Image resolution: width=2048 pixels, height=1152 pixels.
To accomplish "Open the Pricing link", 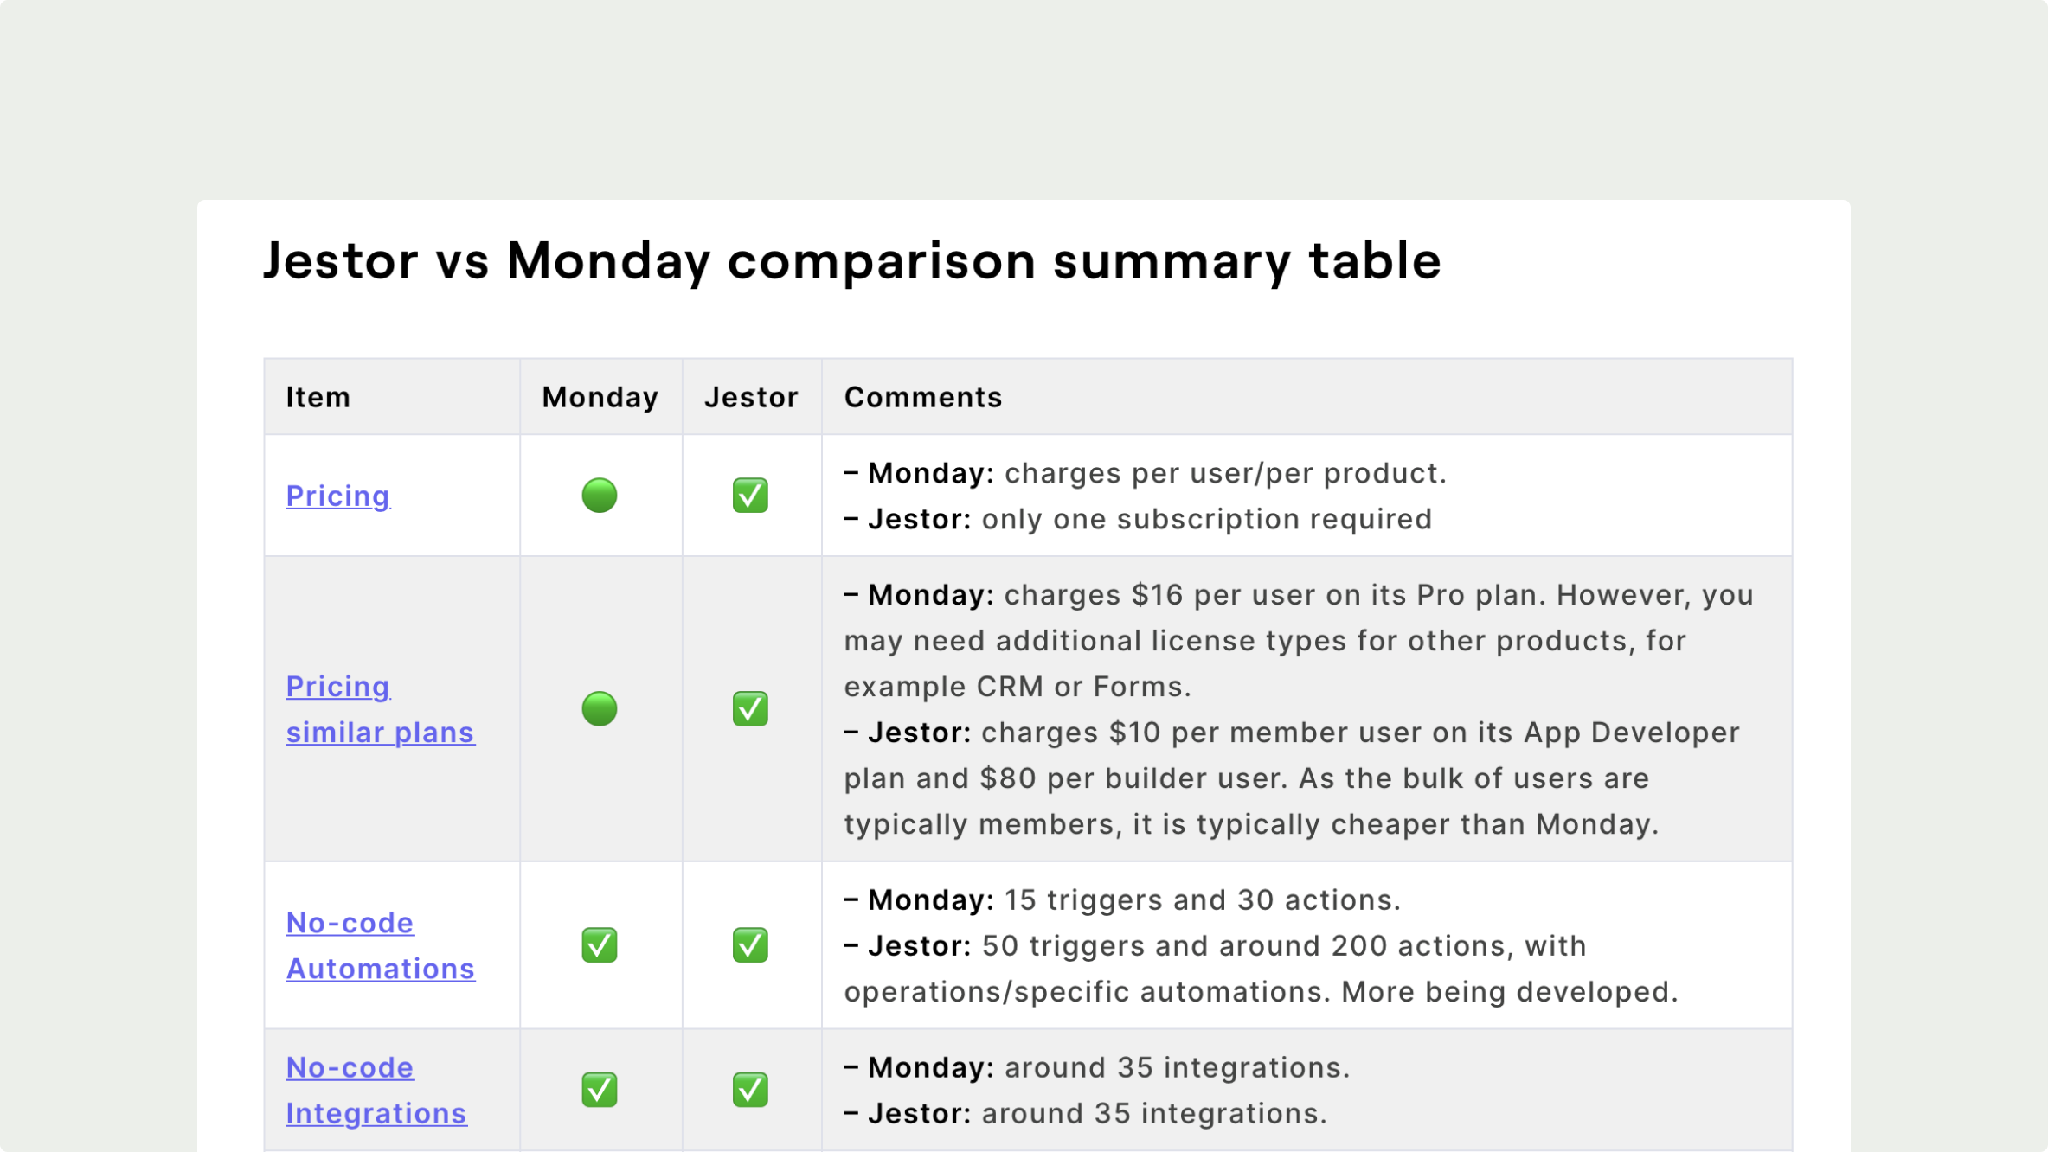I will pos(337,496).
